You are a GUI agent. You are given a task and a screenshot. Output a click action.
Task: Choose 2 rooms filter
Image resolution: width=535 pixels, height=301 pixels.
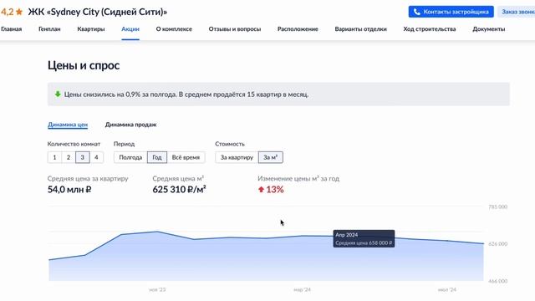tap(69, 157)
